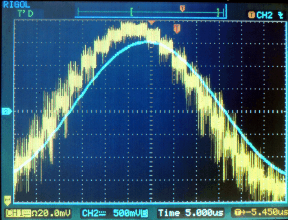Click the orange trigger position arrow atop grid
Image resolution: width=288 pixels, height=220 pixels.
[151, 22]
